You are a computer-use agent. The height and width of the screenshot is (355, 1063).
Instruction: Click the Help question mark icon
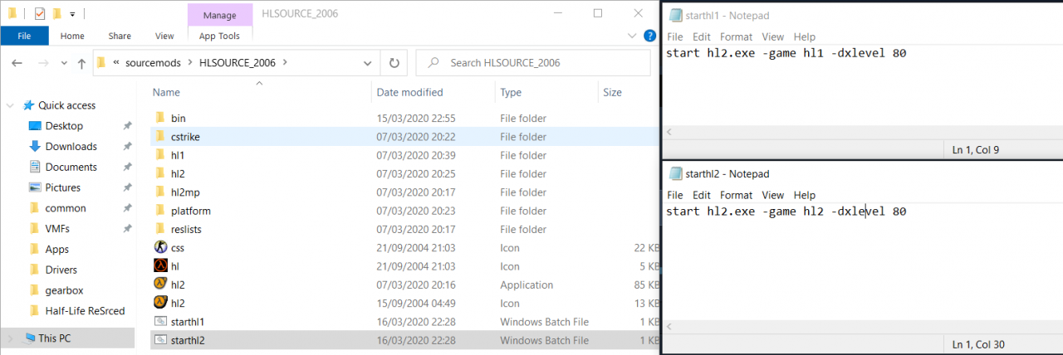point(650,36)
